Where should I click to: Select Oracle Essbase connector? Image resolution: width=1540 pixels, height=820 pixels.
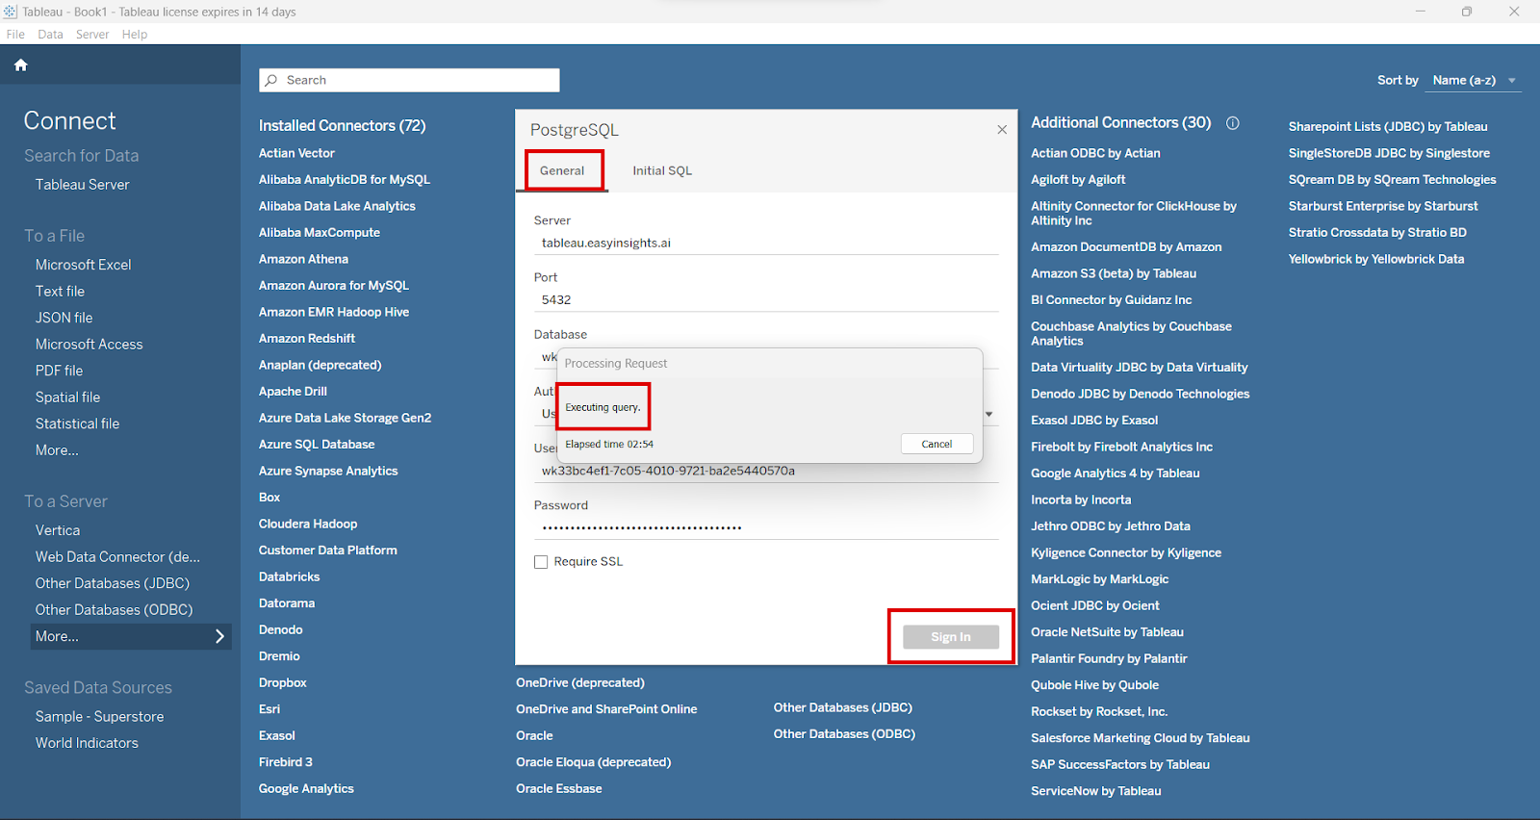[558, 788]
